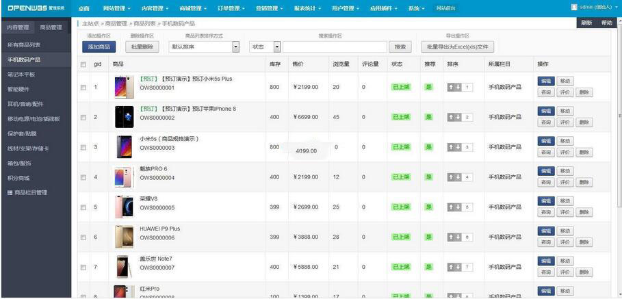
Task: Toggle select-all checkbox in table header
Action: pos(83,64)
